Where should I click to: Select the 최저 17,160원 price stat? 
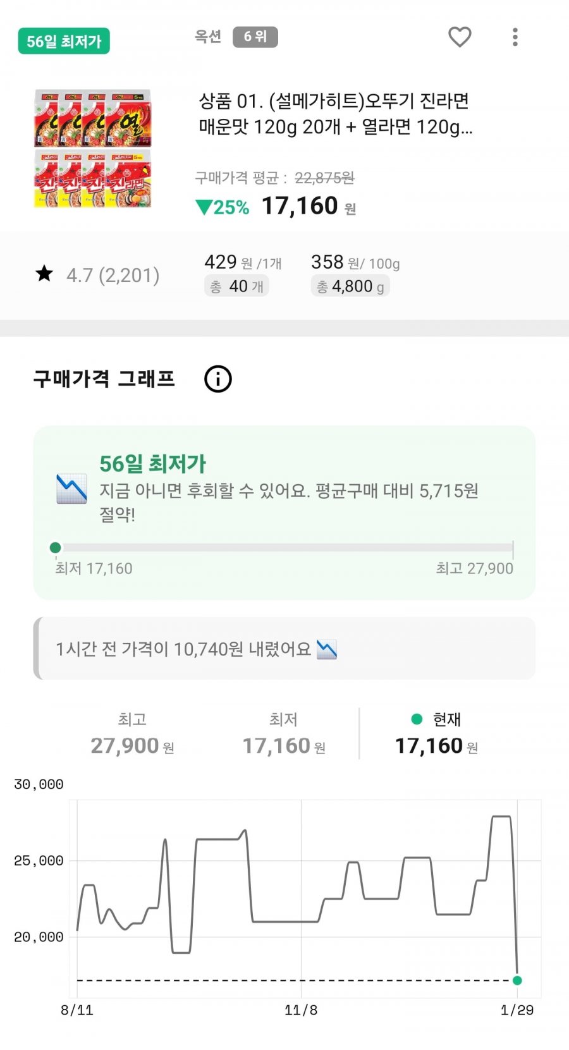coord(284,733)
